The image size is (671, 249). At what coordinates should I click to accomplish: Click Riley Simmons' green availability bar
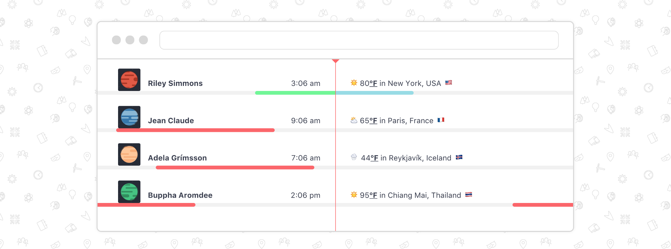(x=295, y=93)
